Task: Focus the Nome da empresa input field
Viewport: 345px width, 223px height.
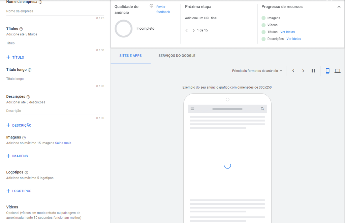Action: pos(55,11)
